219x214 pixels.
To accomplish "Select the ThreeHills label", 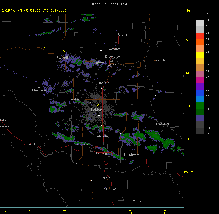I will [136, 106].
